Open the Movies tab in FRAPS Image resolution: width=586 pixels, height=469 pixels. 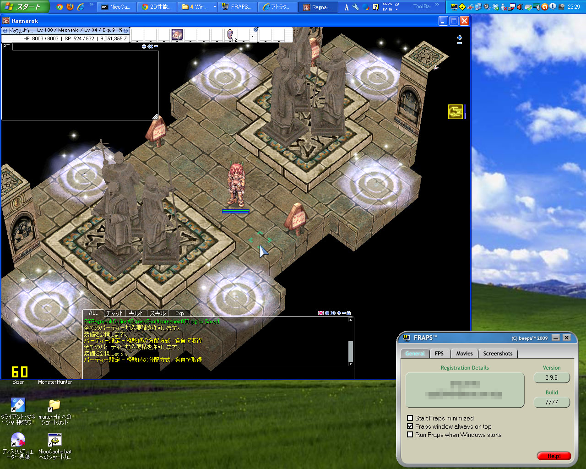(x=464, y=354)
